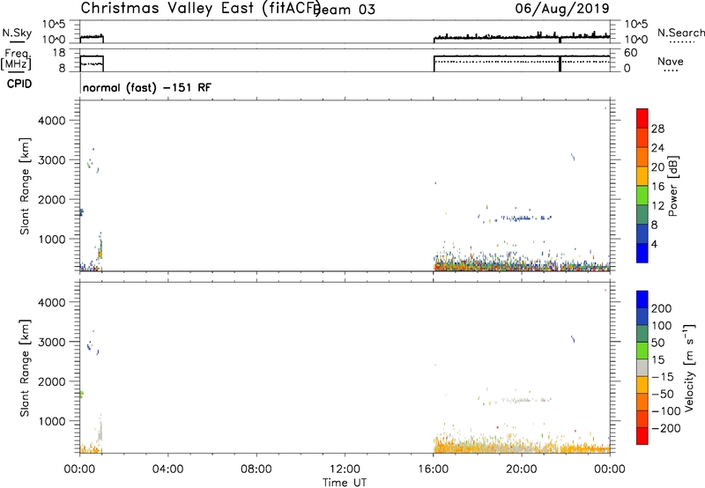Click the "60" tick on Nave axis
This screenshot has width=705, height=488.
point(630,53)
